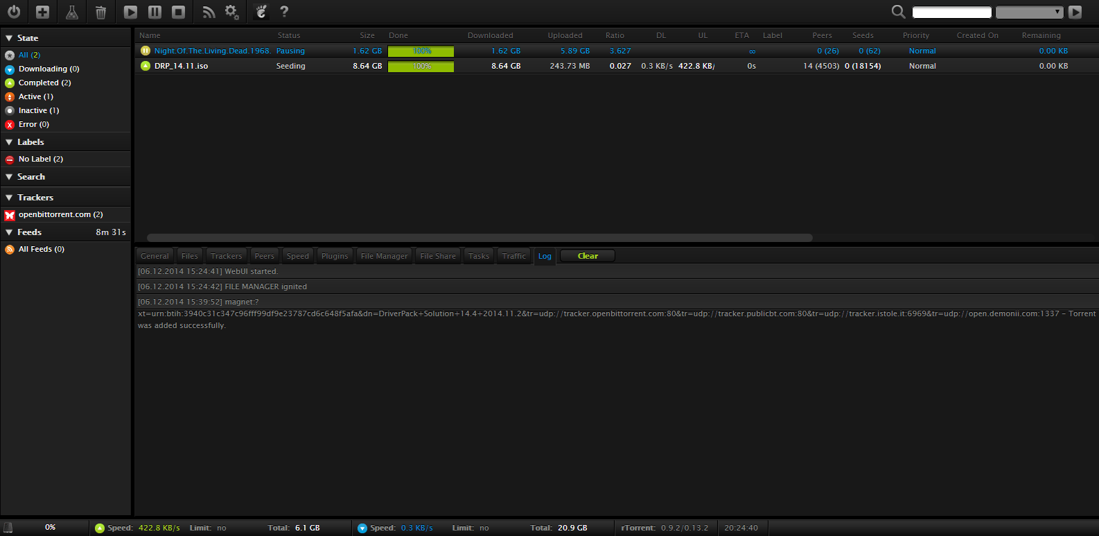1099x536 pixels.
Task: Open settings via the gear icon
Action: (x=231, y=12)
